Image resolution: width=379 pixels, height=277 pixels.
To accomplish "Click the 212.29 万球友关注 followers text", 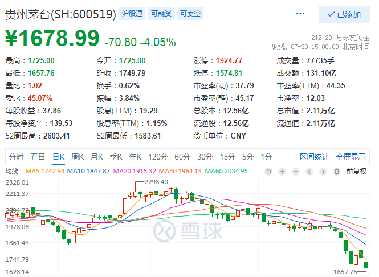I will tap(340, 38).
